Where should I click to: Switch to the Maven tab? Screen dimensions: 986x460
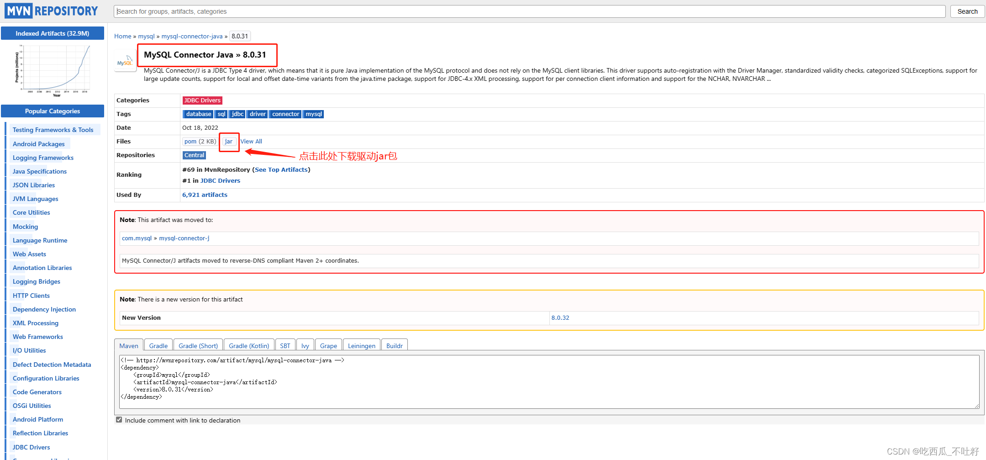(129, 346)
